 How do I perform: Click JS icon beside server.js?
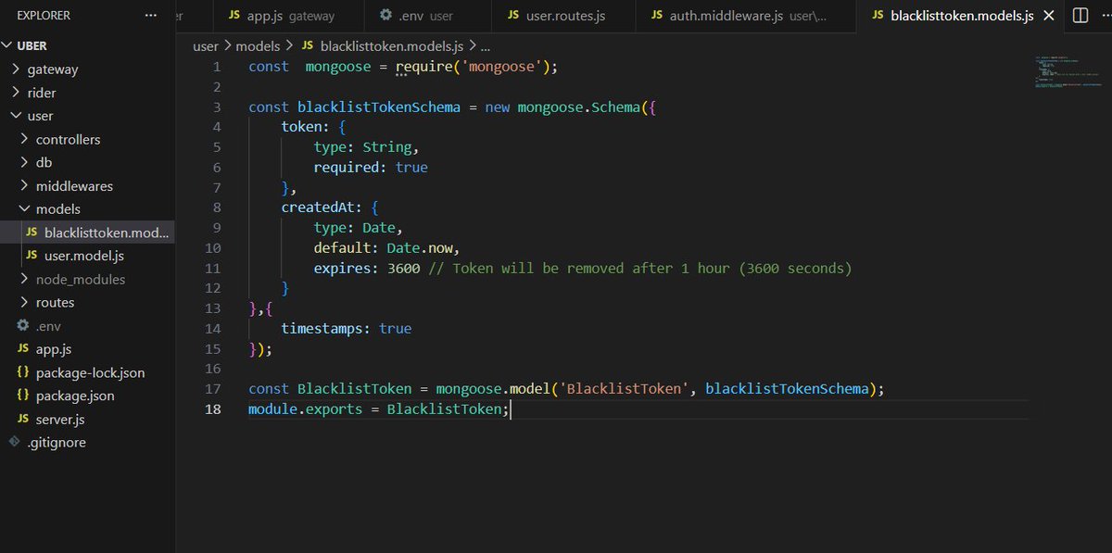(x=23, y=420)
